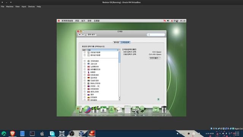Focus the search field in preferences window
Viewport: 243px width, 137px height.
(156, 35)
